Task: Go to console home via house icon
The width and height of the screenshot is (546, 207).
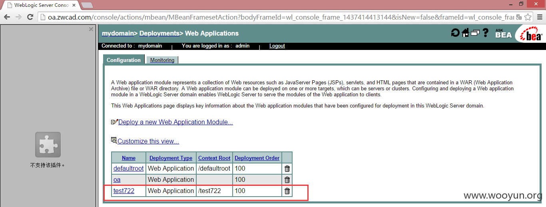Action: point(465,33)
